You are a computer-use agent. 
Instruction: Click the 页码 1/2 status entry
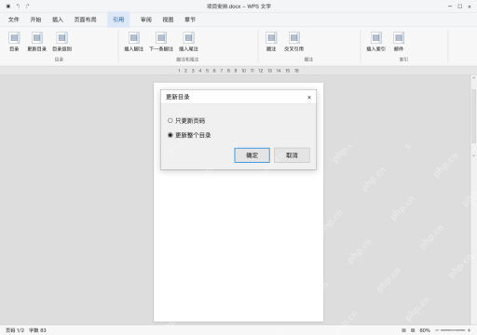coord(15,330)
